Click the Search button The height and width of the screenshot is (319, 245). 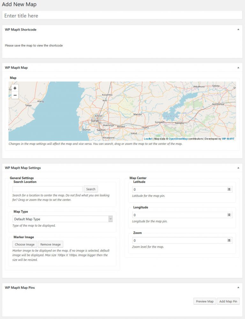click(x=91, y=189)
